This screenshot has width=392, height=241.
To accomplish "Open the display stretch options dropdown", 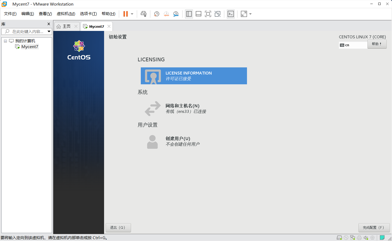I will pos(250,14).
